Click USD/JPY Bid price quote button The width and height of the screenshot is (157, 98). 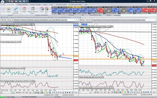pyautogui.click(x=115, y=10)
